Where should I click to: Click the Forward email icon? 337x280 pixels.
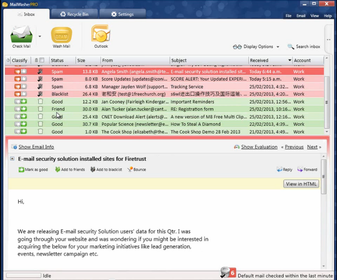point(300,169)
